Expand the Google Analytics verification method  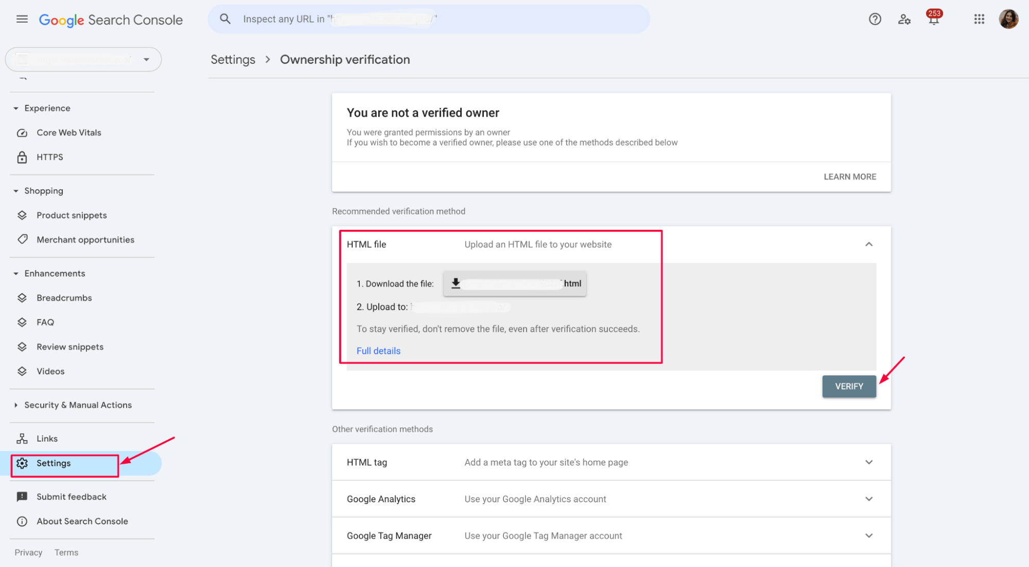point(868,499)
